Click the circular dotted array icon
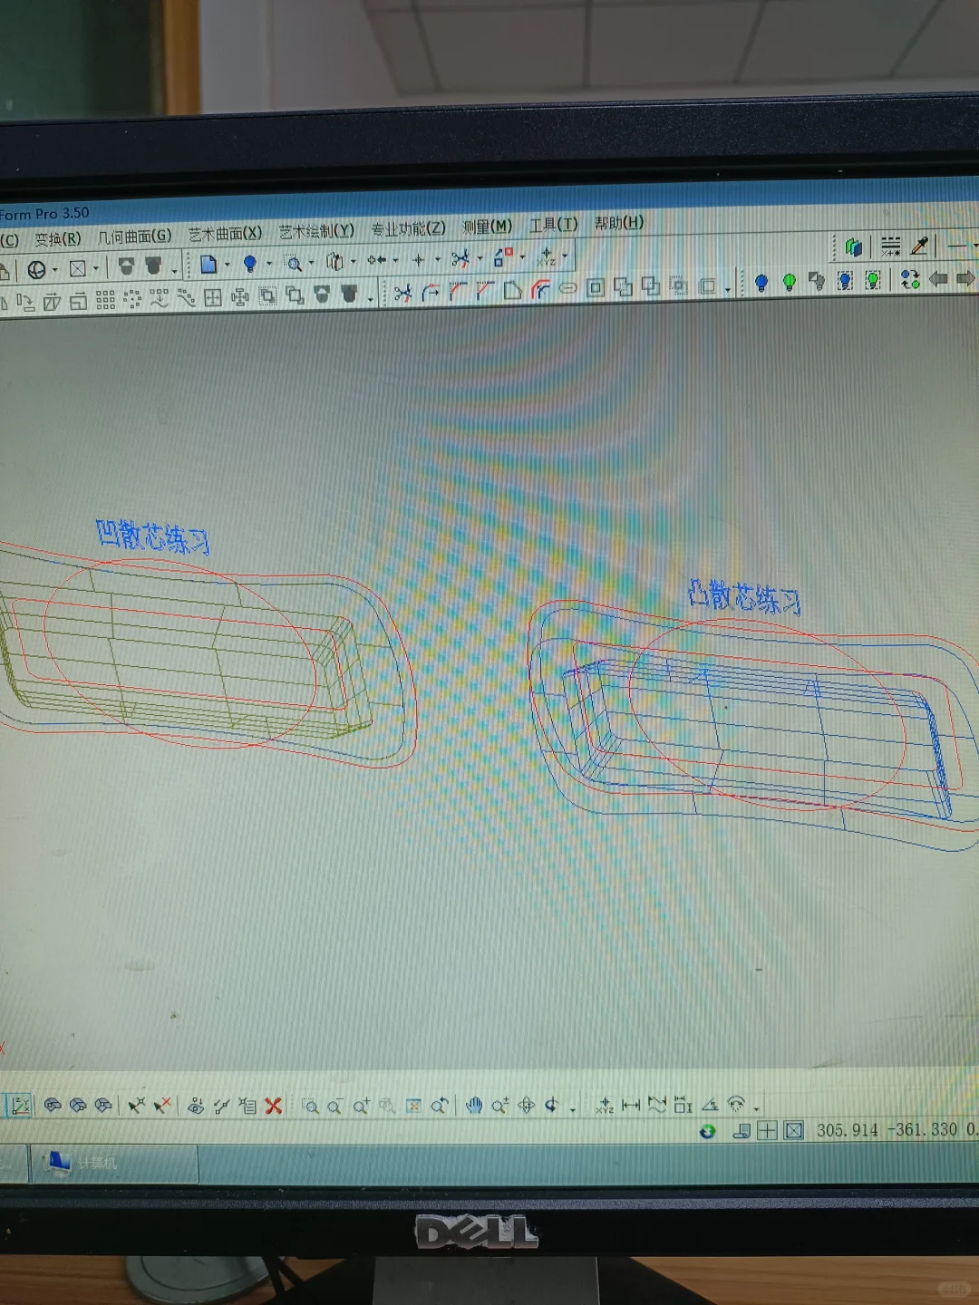979x1305 pixels. (x=132, y=299)
